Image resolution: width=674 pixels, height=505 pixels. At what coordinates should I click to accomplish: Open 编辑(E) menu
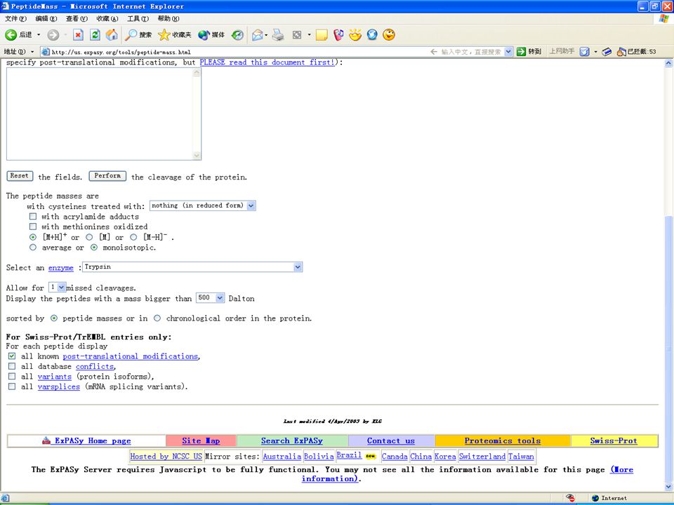click(46, 18)
